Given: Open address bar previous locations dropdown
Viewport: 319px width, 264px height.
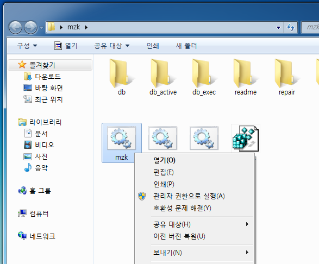Looking at the screenshot, I should click(x=278, y=28).
